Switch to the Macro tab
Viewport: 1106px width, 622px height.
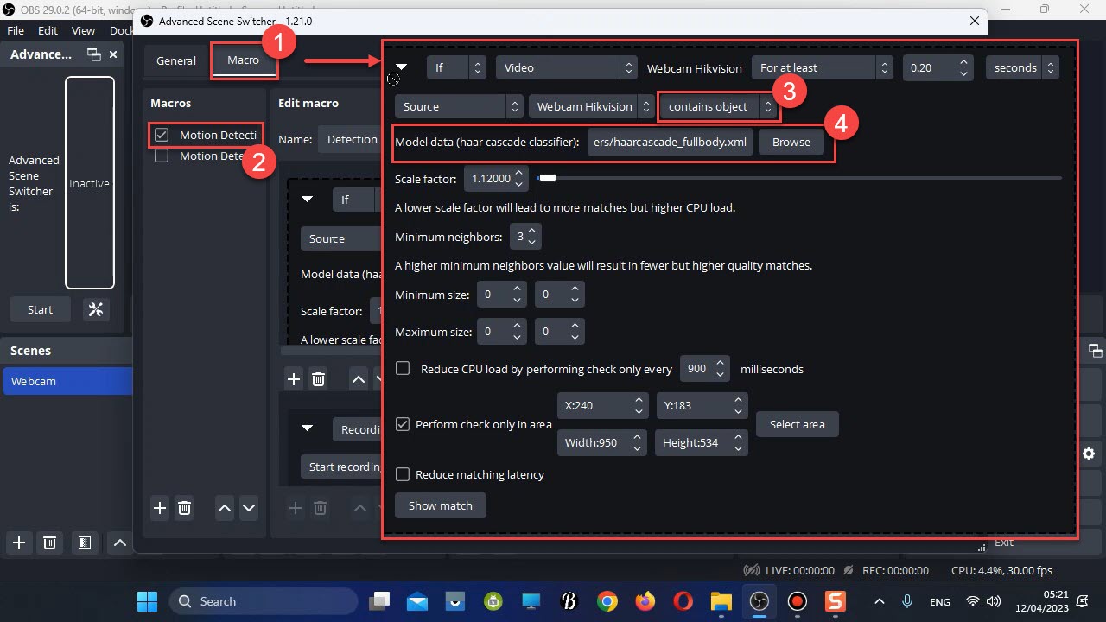click(243, 60)
